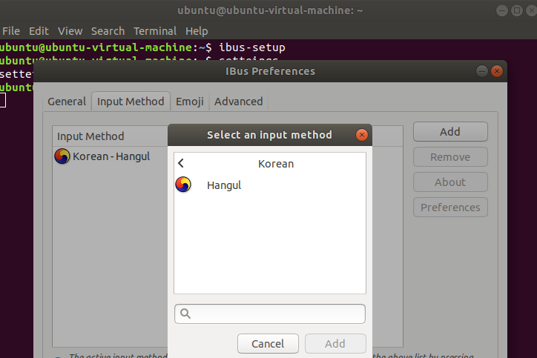This screenshot has width=537, height=358.
Task: Switch to the Input Method tab
Action: point(131,102)
